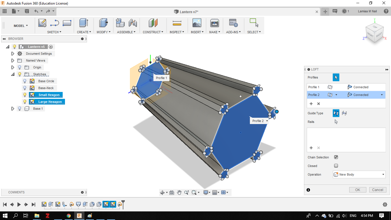Open the INSPECT menu
This screenshot has height=220, width=391.
(x=177, y=32)
